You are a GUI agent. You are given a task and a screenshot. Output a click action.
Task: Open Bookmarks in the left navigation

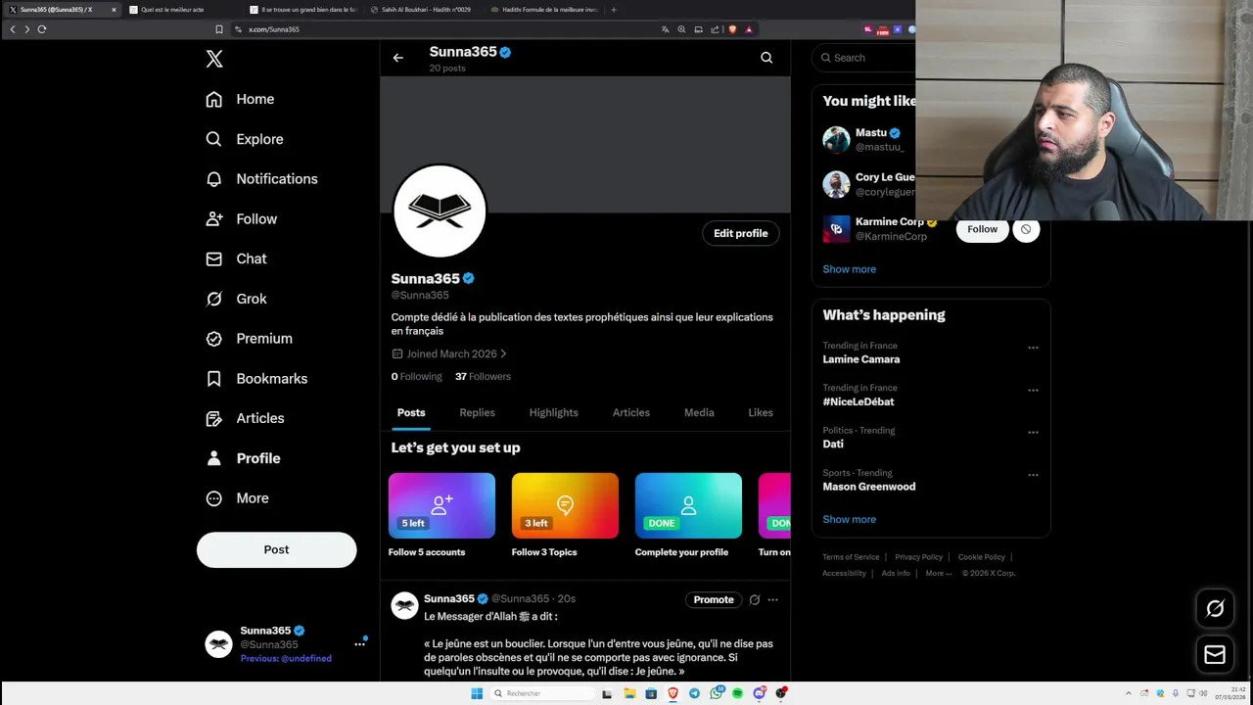257,379
